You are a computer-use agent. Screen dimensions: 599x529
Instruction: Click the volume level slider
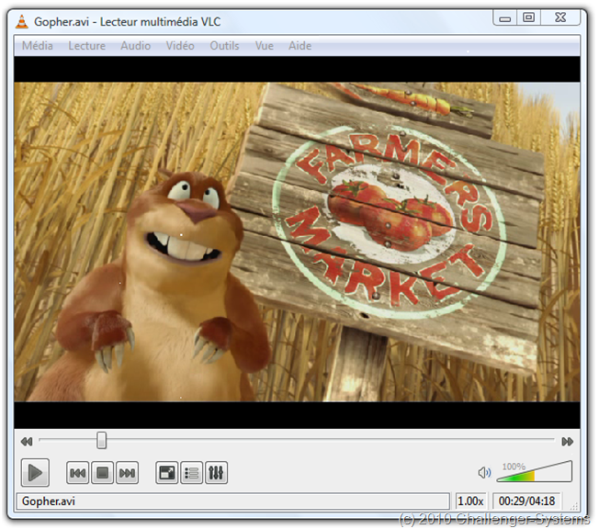tap(534, 472)
